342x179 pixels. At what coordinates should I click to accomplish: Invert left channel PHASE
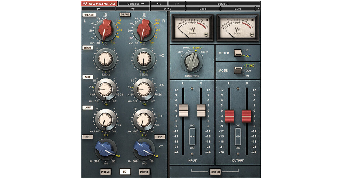(105, 172)
